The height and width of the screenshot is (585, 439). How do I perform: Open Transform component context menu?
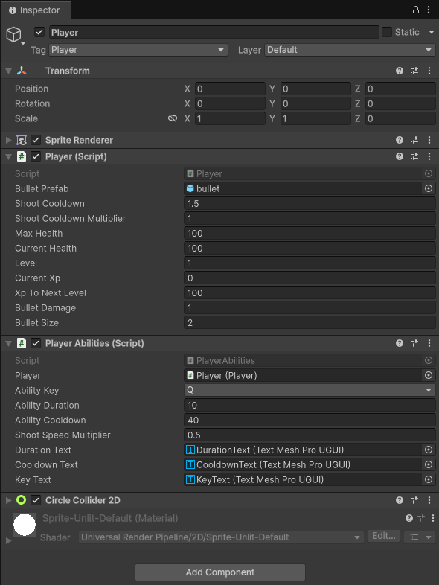pos(429,71)
